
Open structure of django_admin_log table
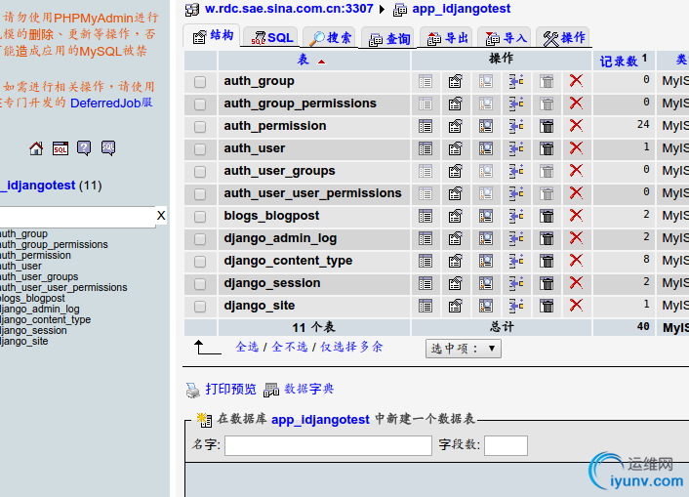tap(455, 238)
